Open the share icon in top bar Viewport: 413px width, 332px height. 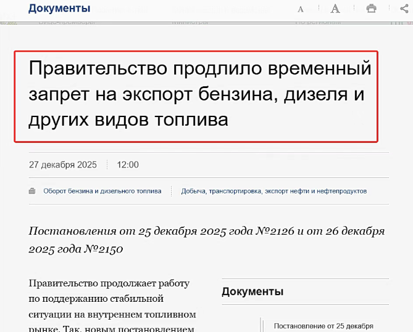tap(404, 9)
